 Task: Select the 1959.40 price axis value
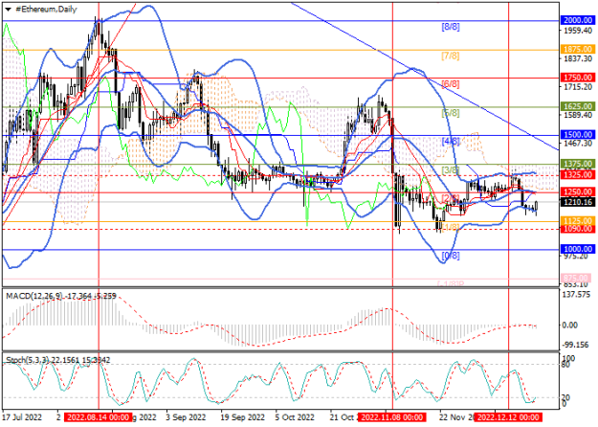pyautogui.click(x=577, y=30)
